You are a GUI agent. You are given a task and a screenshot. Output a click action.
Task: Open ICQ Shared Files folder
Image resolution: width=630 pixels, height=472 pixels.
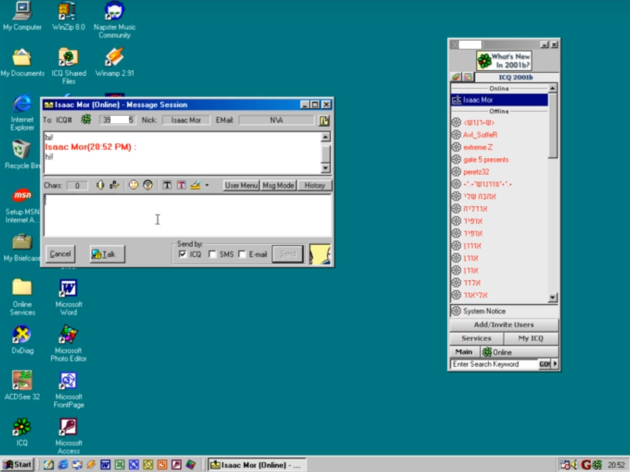(x=68, y=66)
